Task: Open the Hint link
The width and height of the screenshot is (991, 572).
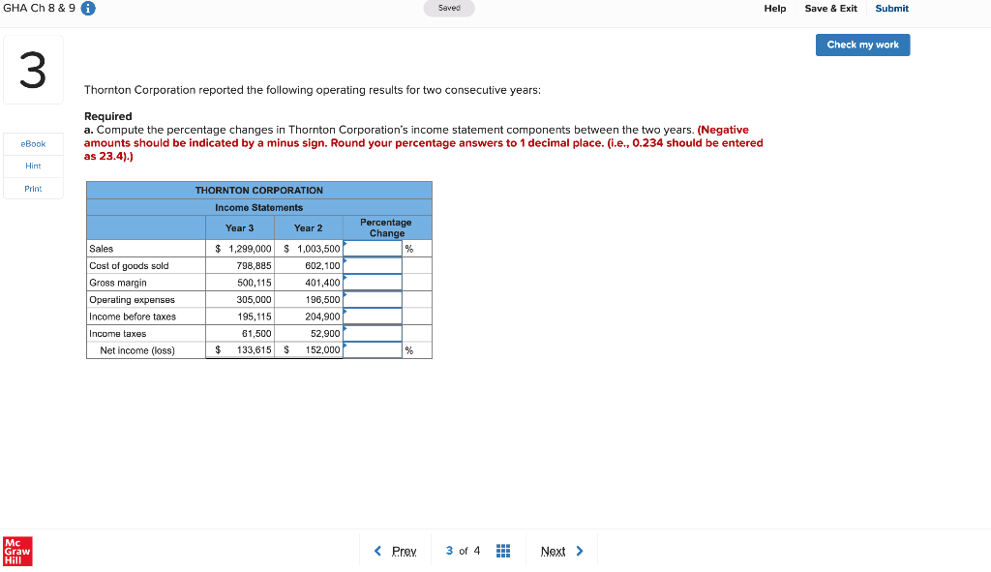Action: click(33, 166)
